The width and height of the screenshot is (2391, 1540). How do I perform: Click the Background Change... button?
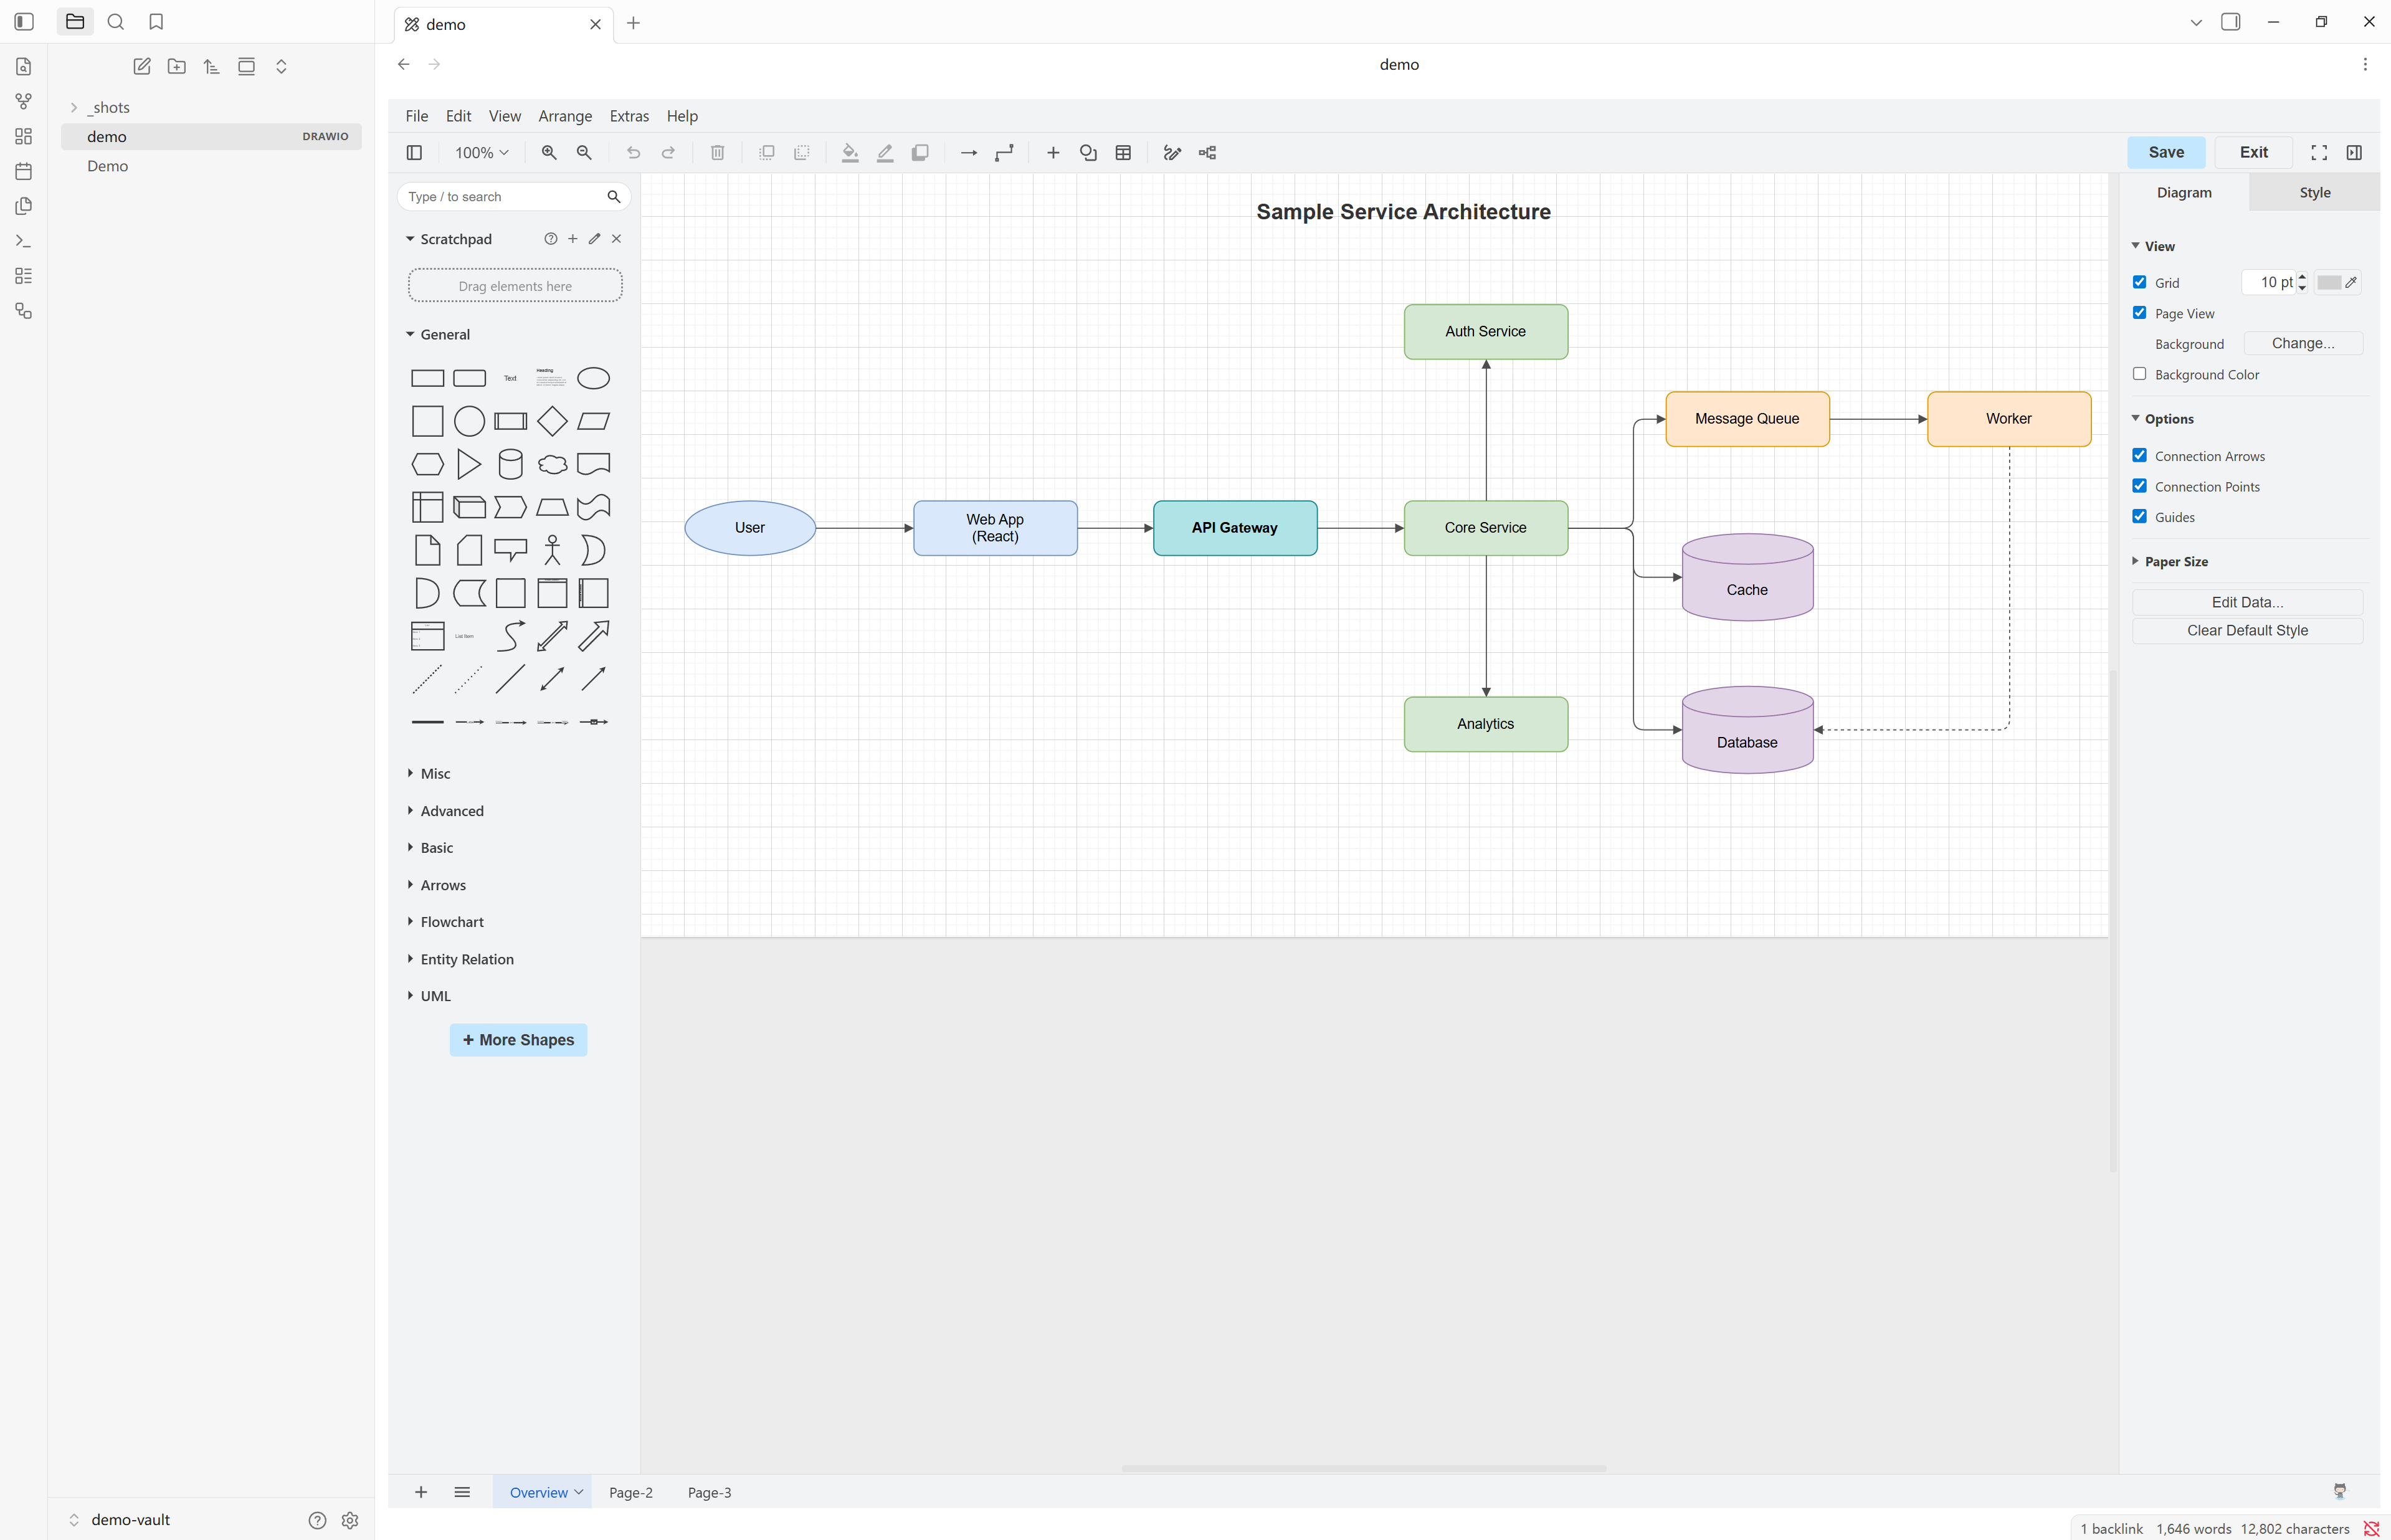[x=2303, y=343]
